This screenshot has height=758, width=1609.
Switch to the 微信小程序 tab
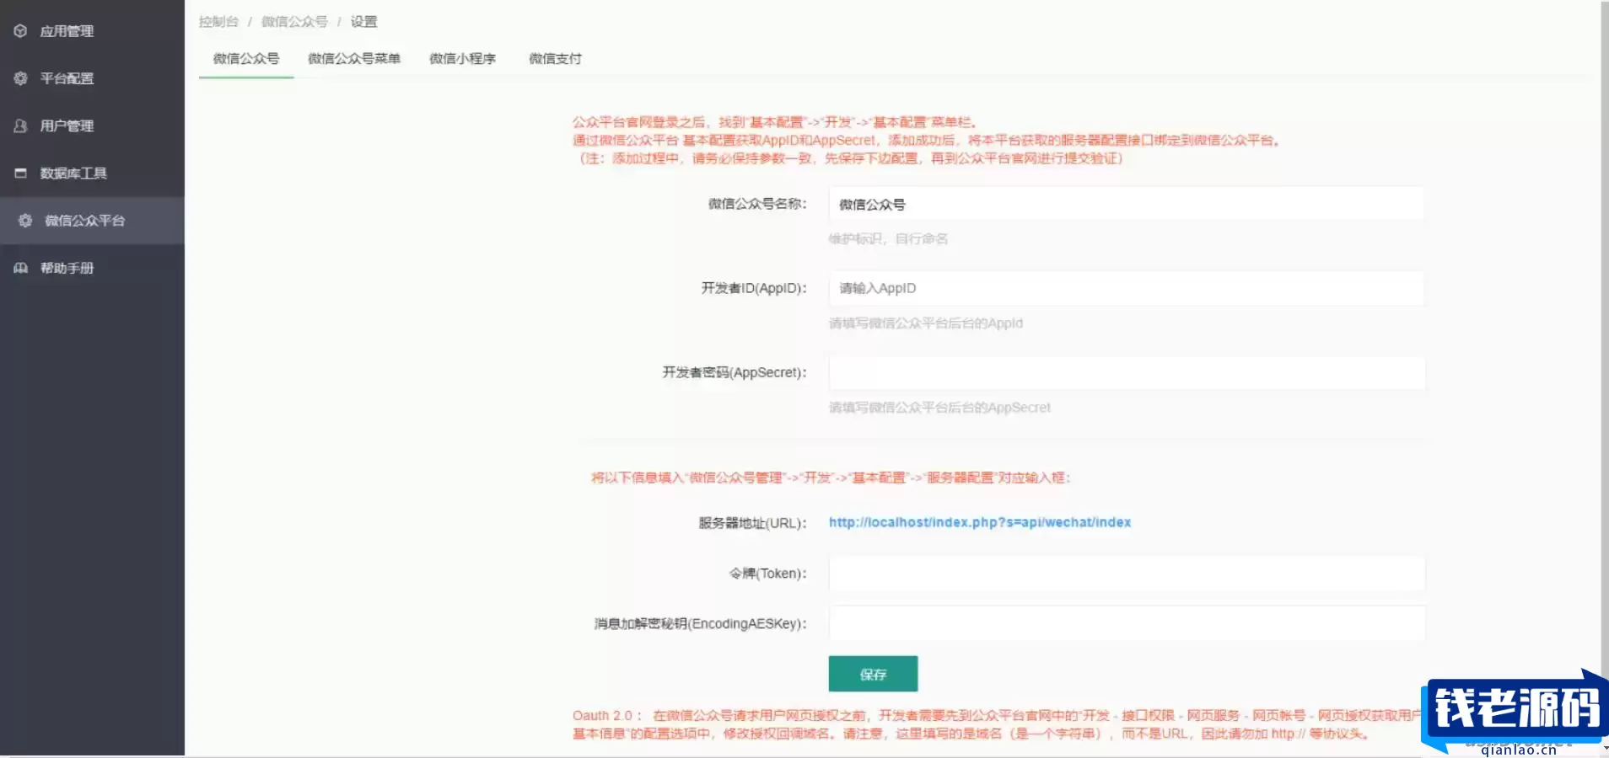[462, 58]
